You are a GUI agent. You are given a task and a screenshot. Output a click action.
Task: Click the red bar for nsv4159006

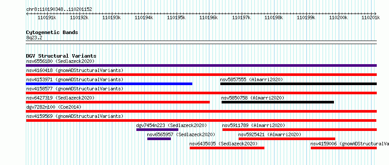pyautogui.click(x=344, y=148)
